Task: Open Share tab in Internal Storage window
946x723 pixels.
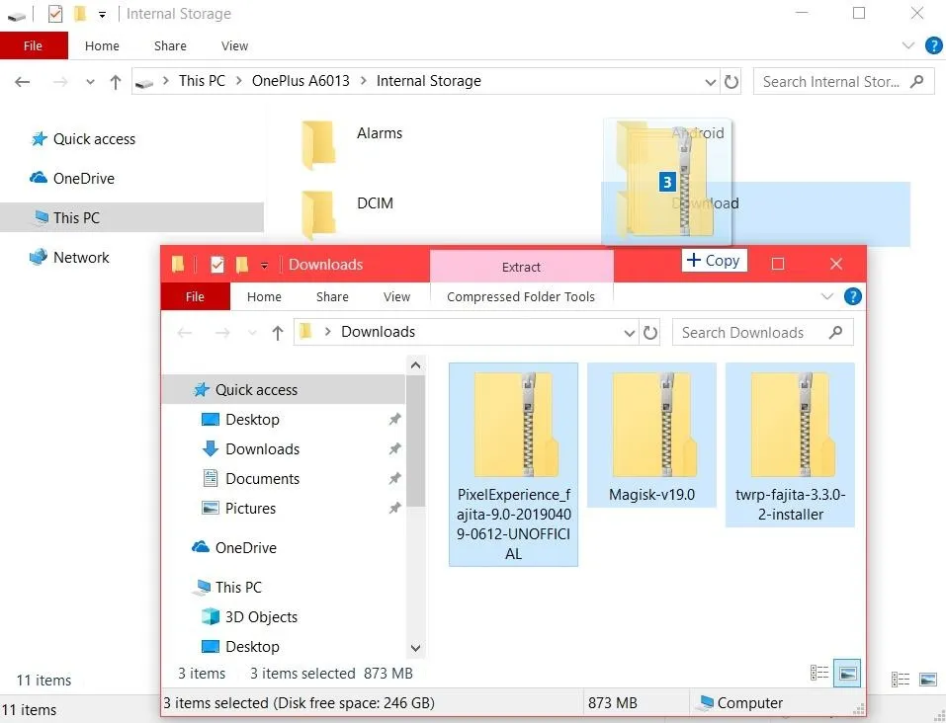Action: 170,45
